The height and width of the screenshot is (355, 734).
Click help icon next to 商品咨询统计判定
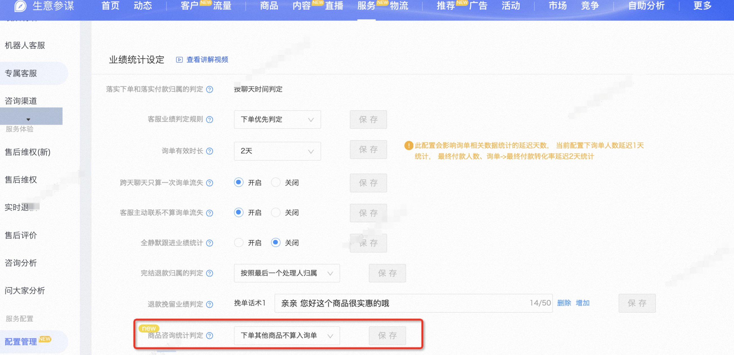(x=210, y=336)
